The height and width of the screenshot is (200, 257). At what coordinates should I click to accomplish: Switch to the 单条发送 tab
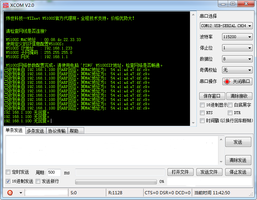14,130
